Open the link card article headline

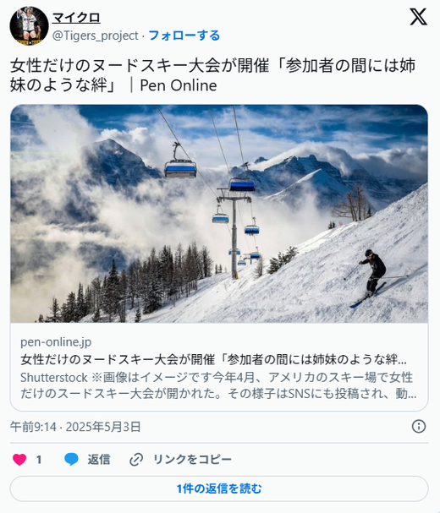(x=213, y=359)
